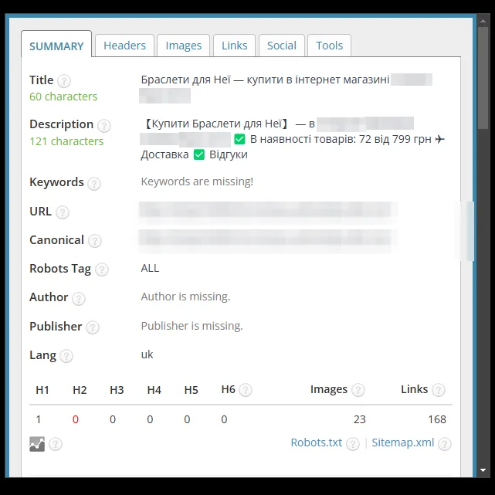Click the 'Keywords are missing!' message
The width and height of the screenshot is (495, 495).
[x=197, y=181]
